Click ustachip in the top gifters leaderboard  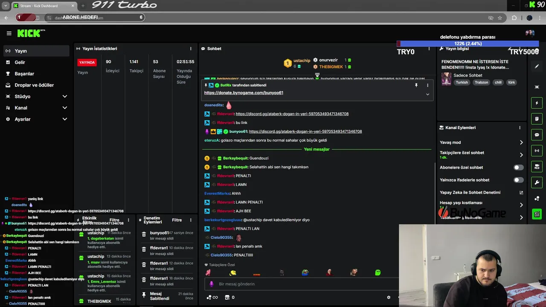[302, 61]
